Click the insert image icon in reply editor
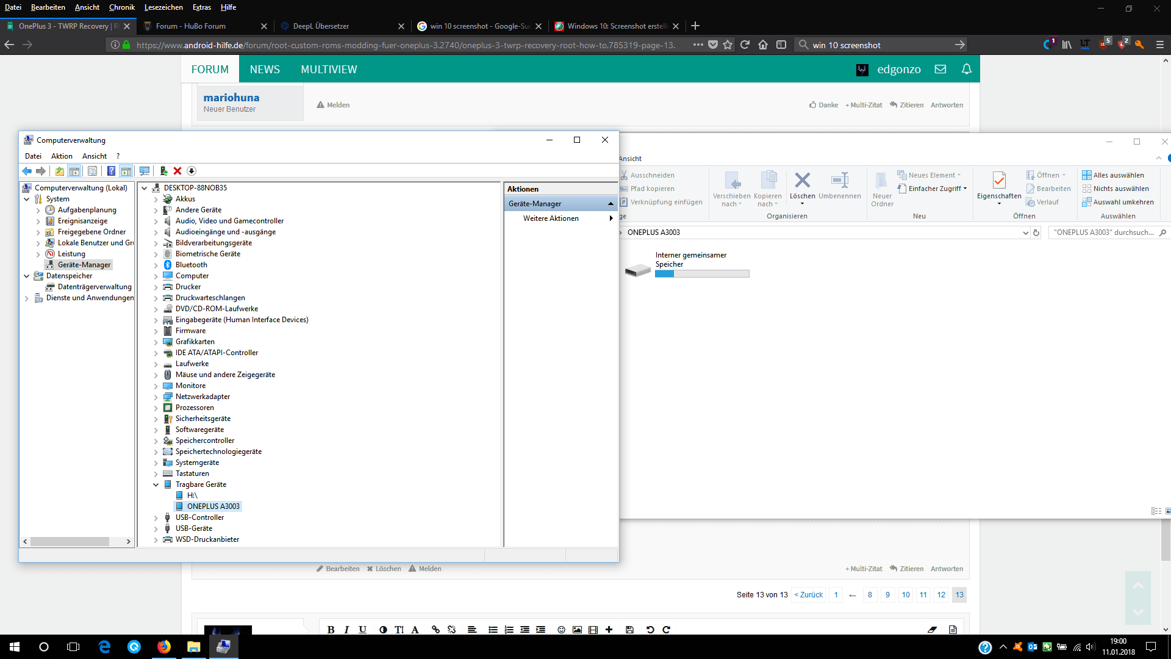1171x659 pixels. click(x=577, y=630)
